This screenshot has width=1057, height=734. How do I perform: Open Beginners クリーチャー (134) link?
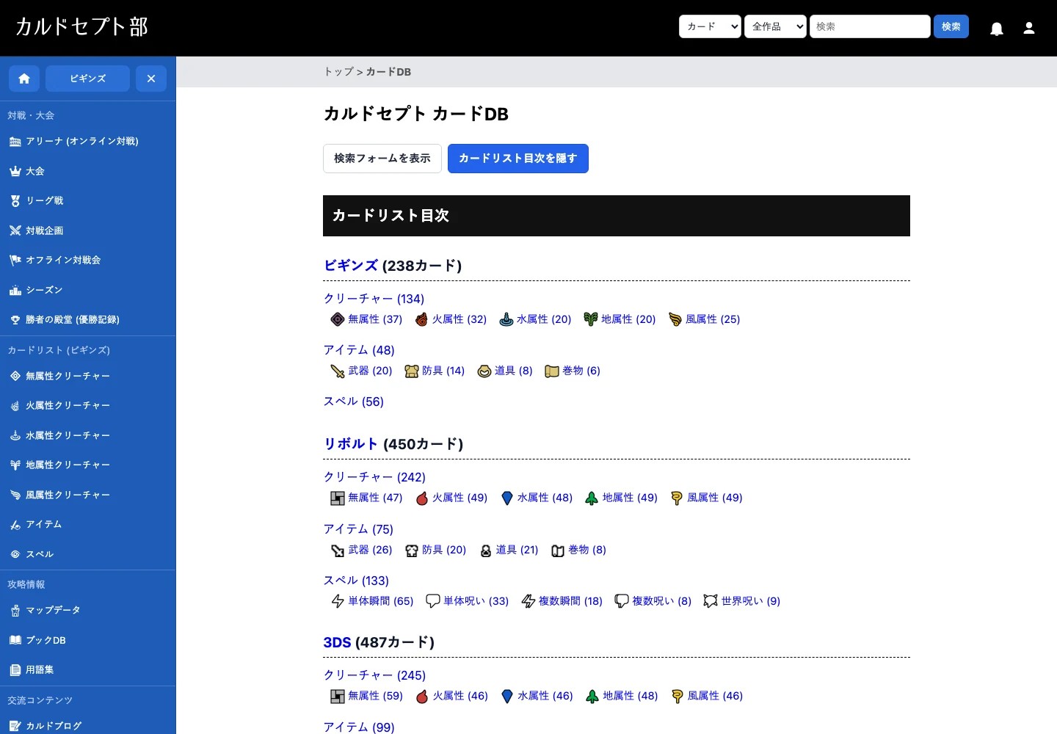tap(374, 299)
